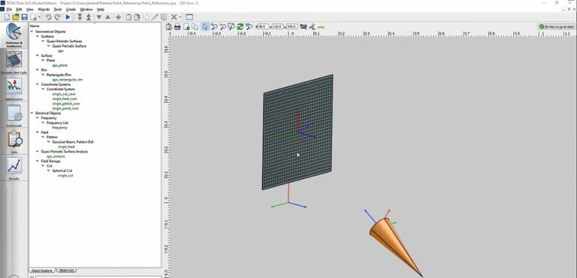
Task: Click the yellow line icon in 3D toolbar
Action: click(x=321, y=27)
